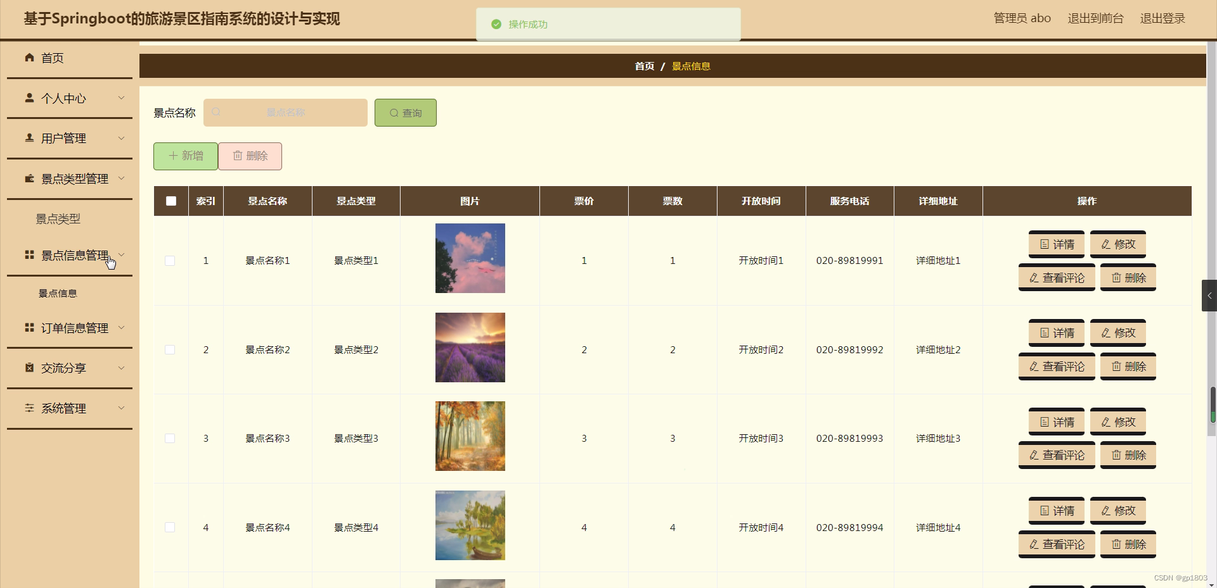The height and width of the screenshot is (588, 1217).
Task: Click 查看评论 for 景点名称1
Action: [x=1056, y=277]
